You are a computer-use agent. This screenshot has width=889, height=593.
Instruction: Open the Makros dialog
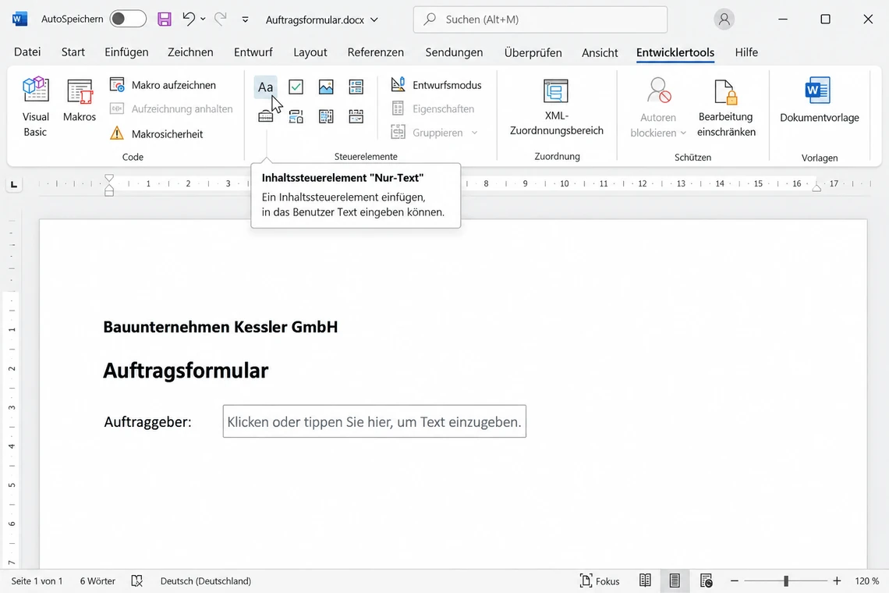(x=80, y=101)
